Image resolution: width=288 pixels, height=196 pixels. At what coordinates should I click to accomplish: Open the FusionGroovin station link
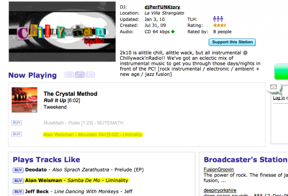pos(219,169)
